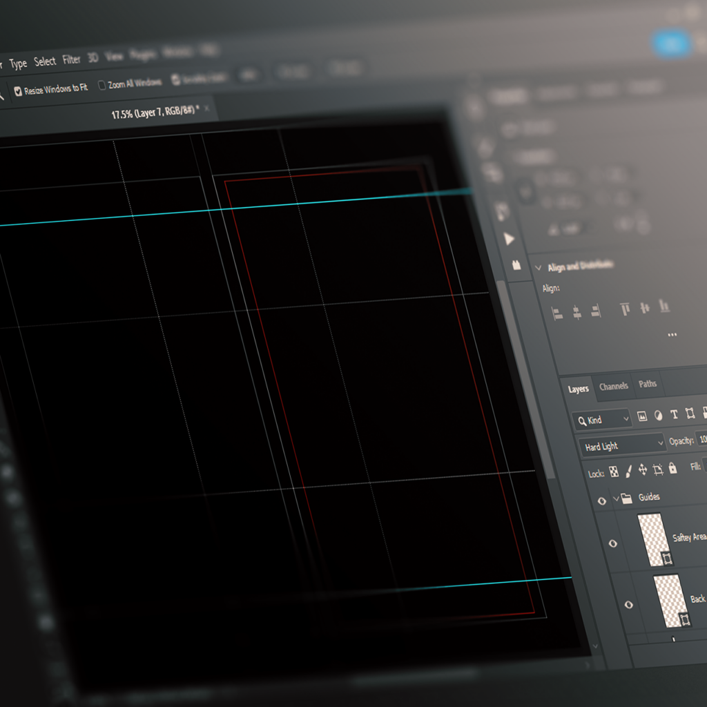Click the three-dots more options button
Image resolution: width=707 pixels, height=707 pixels.
pos(672,335)
